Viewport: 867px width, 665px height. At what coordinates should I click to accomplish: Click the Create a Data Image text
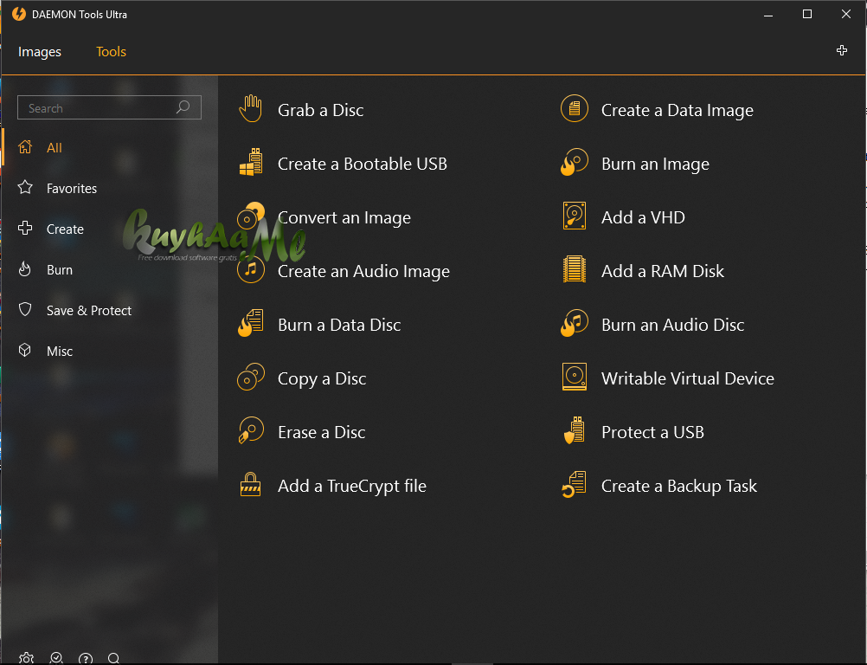pos(678,110)
